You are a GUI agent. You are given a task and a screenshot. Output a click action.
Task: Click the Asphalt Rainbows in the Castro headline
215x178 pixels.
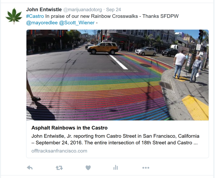coord(69,128)
